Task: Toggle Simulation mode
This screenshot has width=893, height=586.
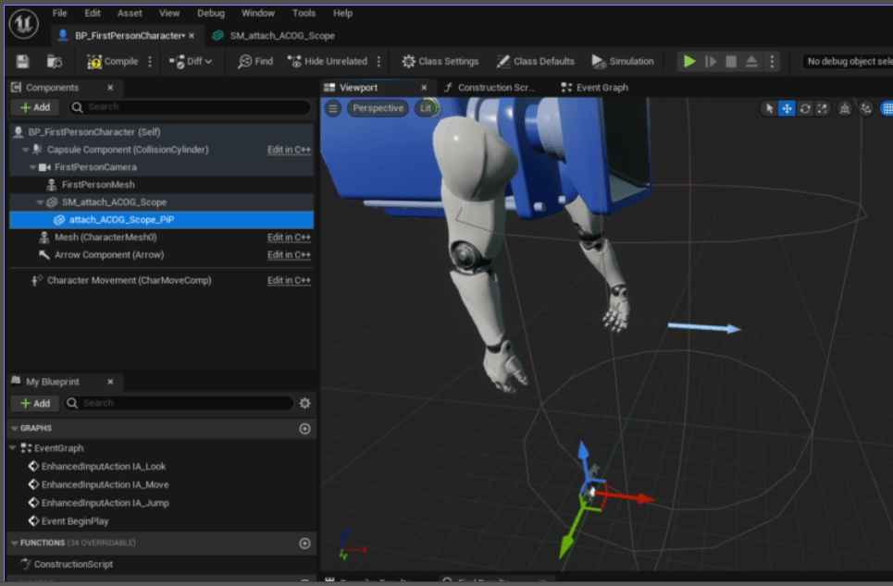Action: click(x=623, y=62)
